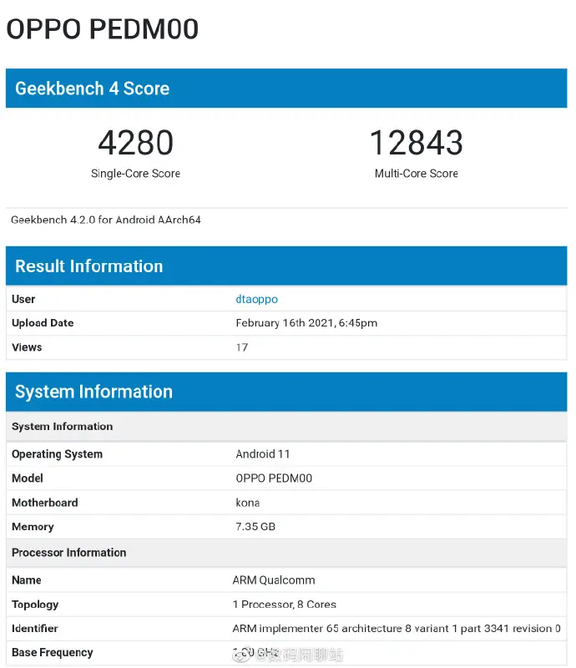Image resolution: width=576 pixels, height=668 pixels.
Task: Open the dtaoppo user profile link
Action: pos(256,299)
